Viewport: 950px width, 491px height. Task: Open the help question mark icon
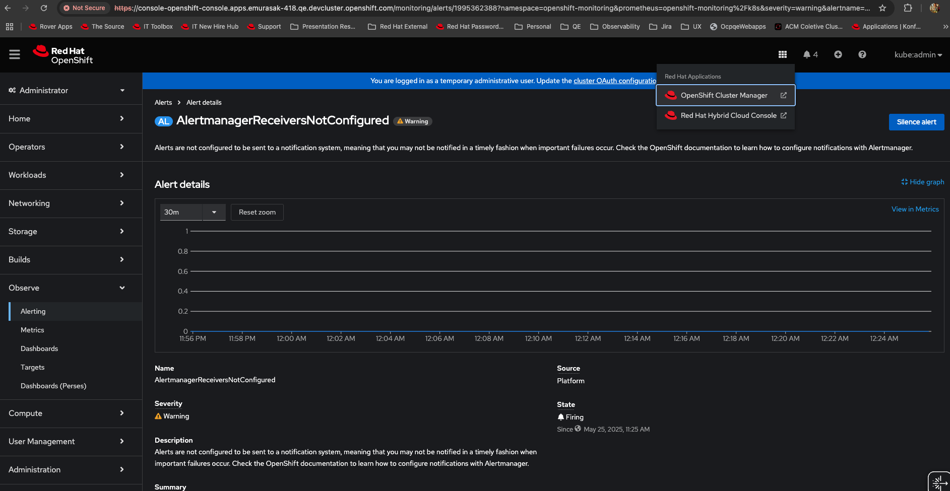pyautogui.click(x=862, y=54)
